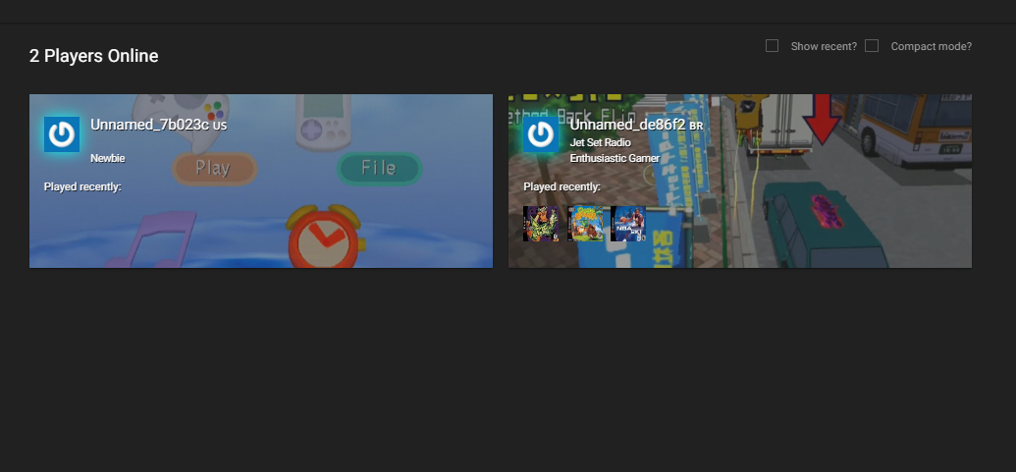
Task: Click the avatar icon of Unnamed_7b023c
Action: click(62, 134)
